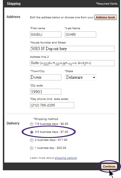Viewport: 121px width, 178px height.
Task: Click the Zip code field 19901
Action: click(46, 92)
